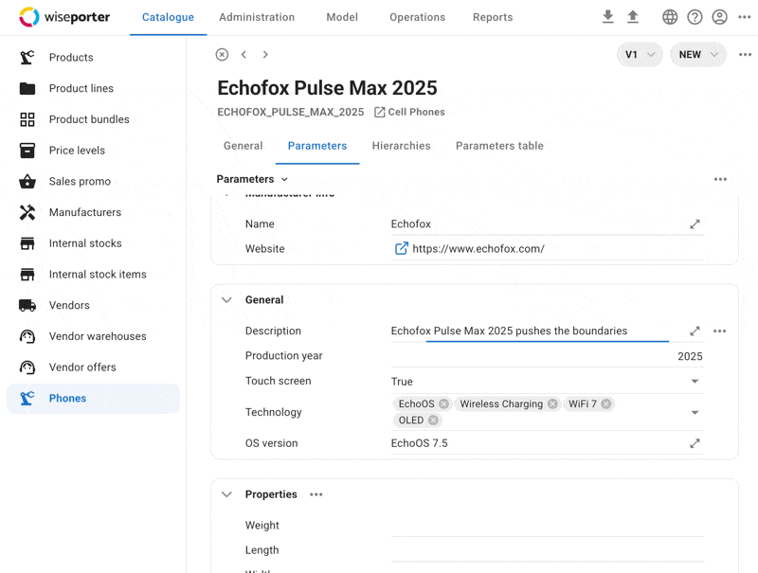
Task: Switch to the Hierarchies tab
Action: [401, 146]
